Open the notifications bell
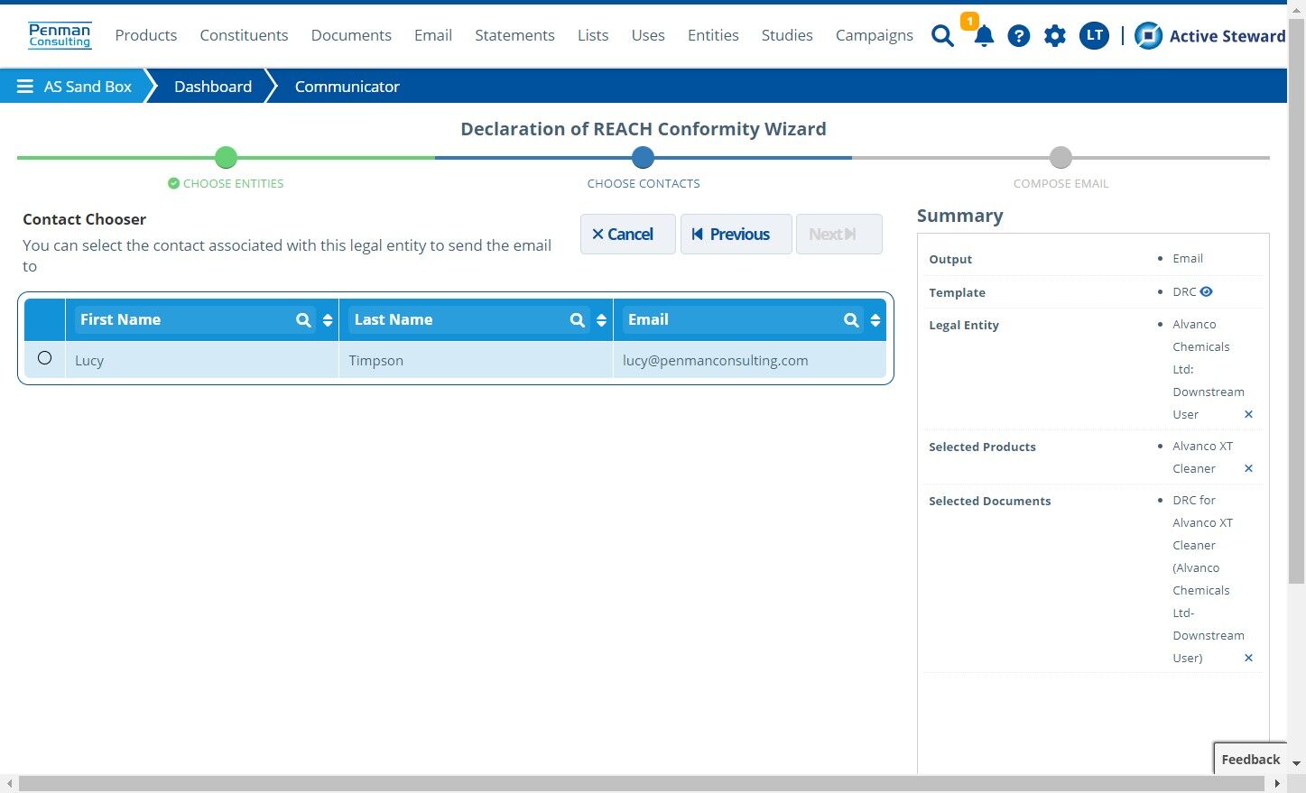This screenshot has width=1306, height=793. pyautogui.click(x=984, y=36)
